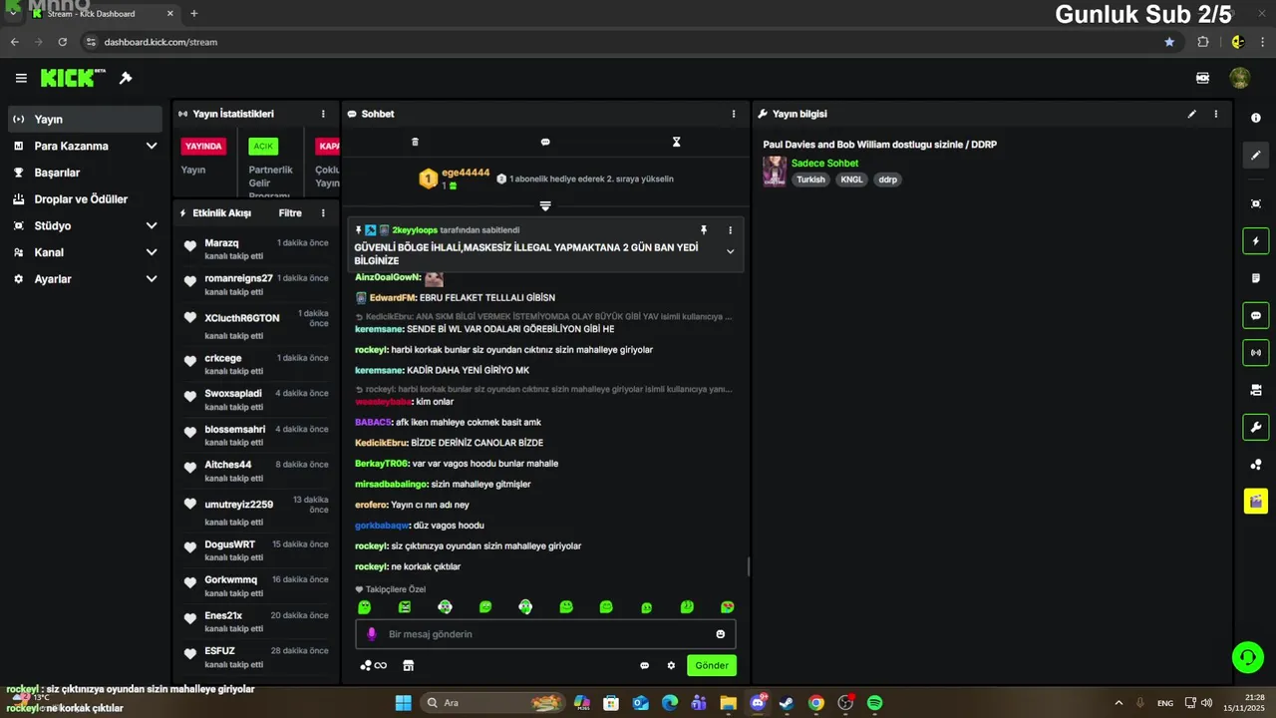Expand the Stüdyo menu
The height and width of the screenshot is (718, 1276).
click(85, 225)
